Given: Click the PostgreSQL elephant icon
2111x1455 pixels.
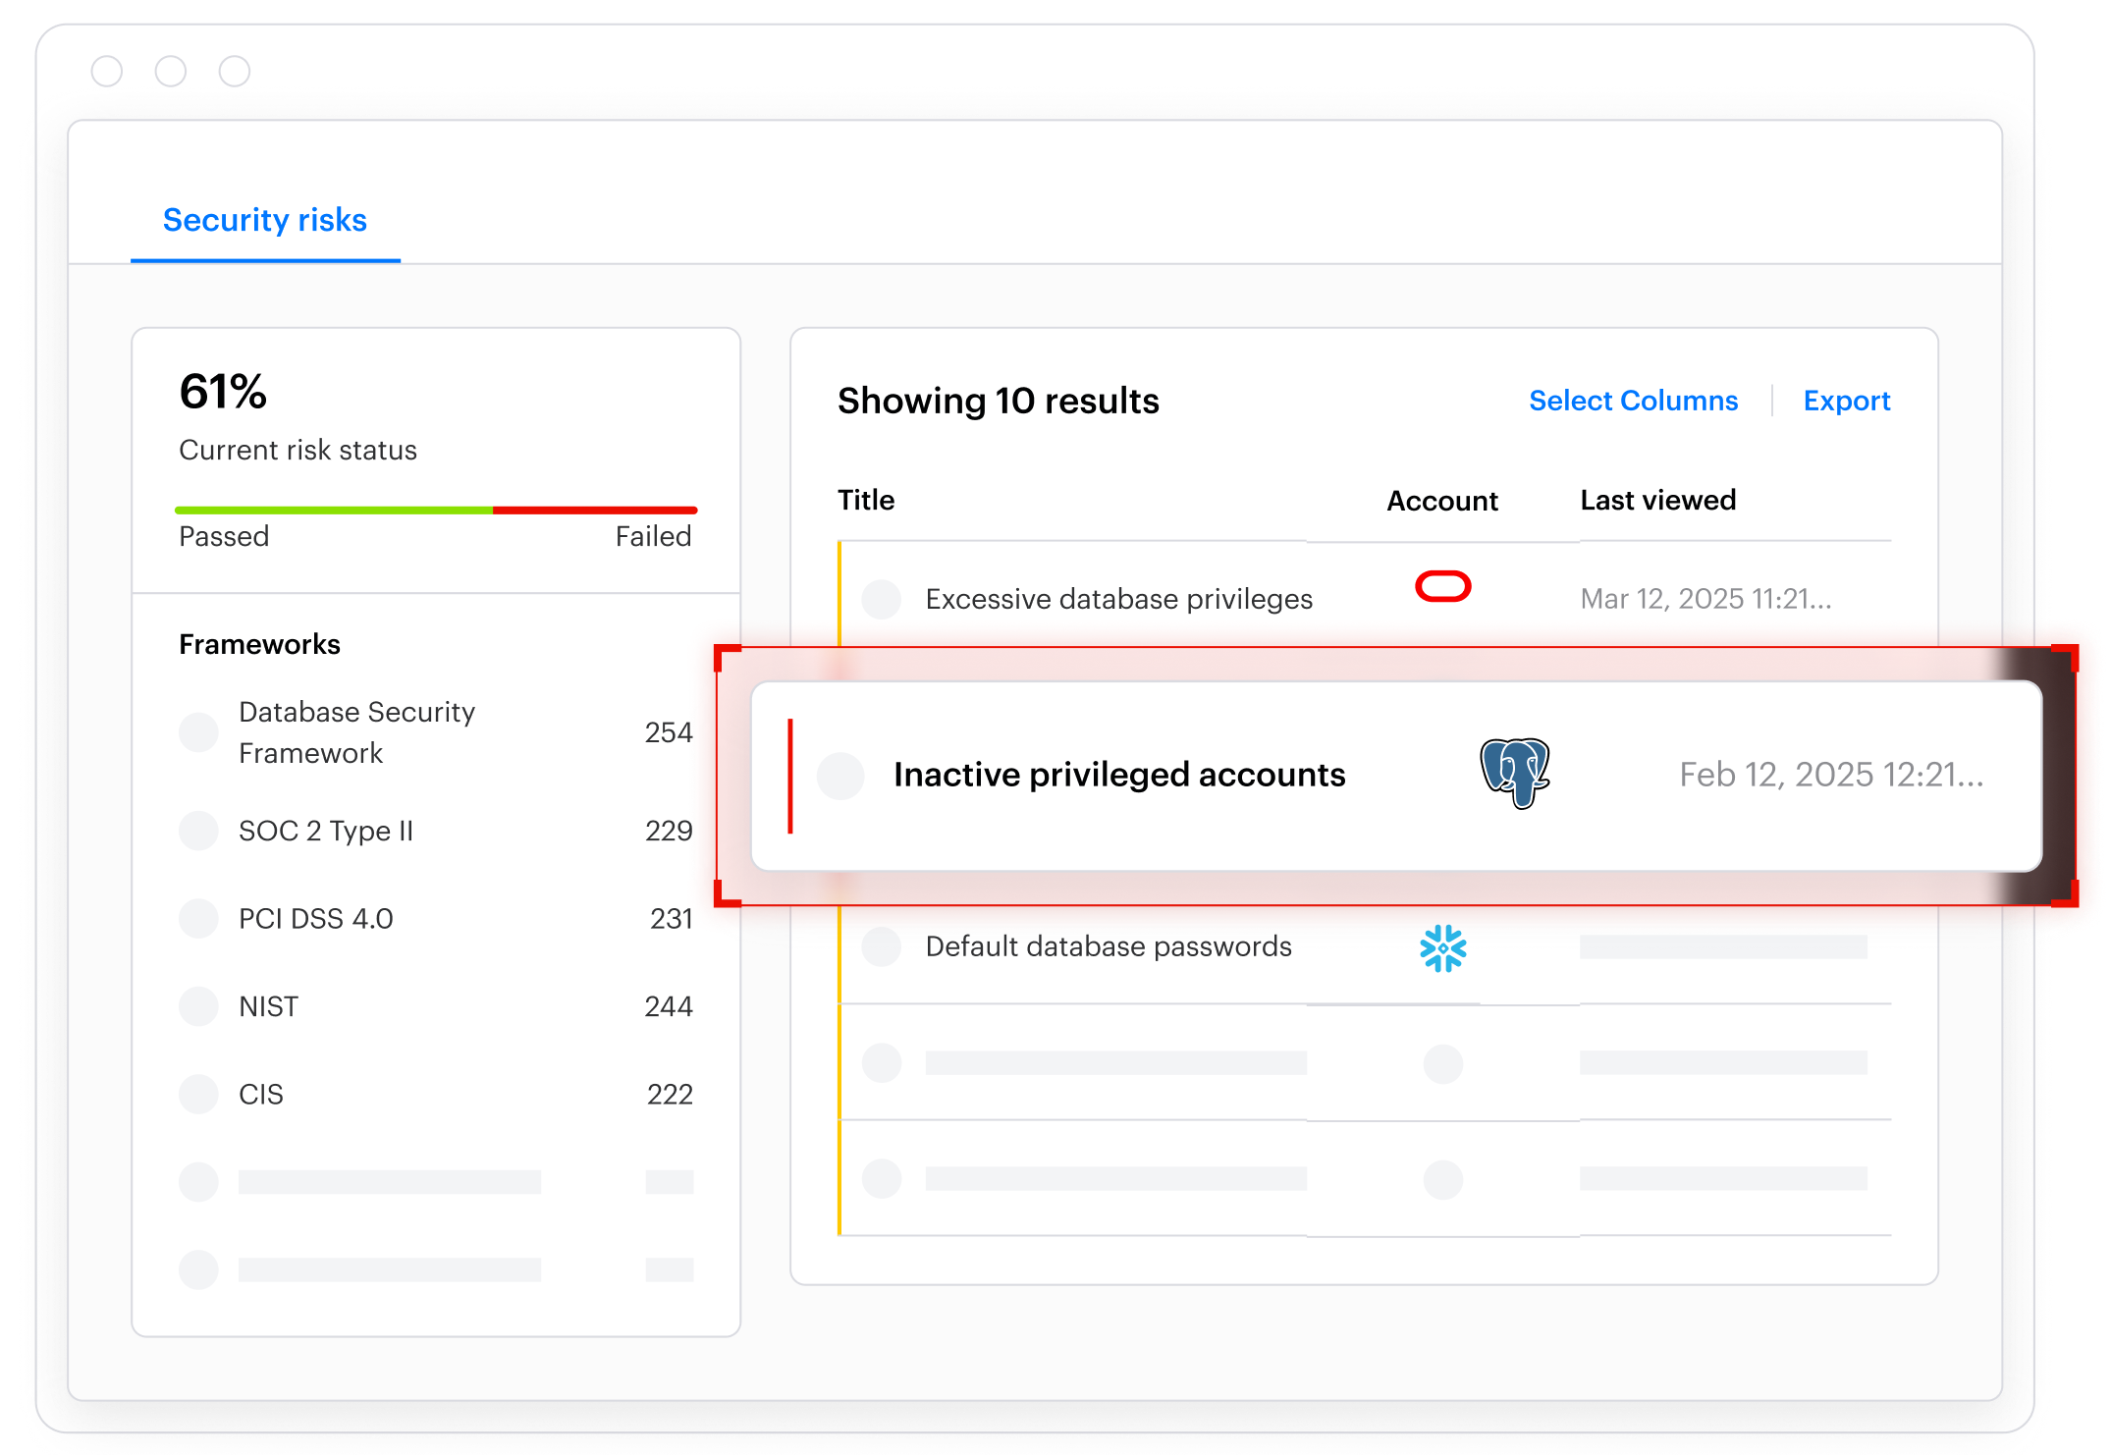Looking at the screenshot, I should pyautogui.click(x=1514, y=773).
